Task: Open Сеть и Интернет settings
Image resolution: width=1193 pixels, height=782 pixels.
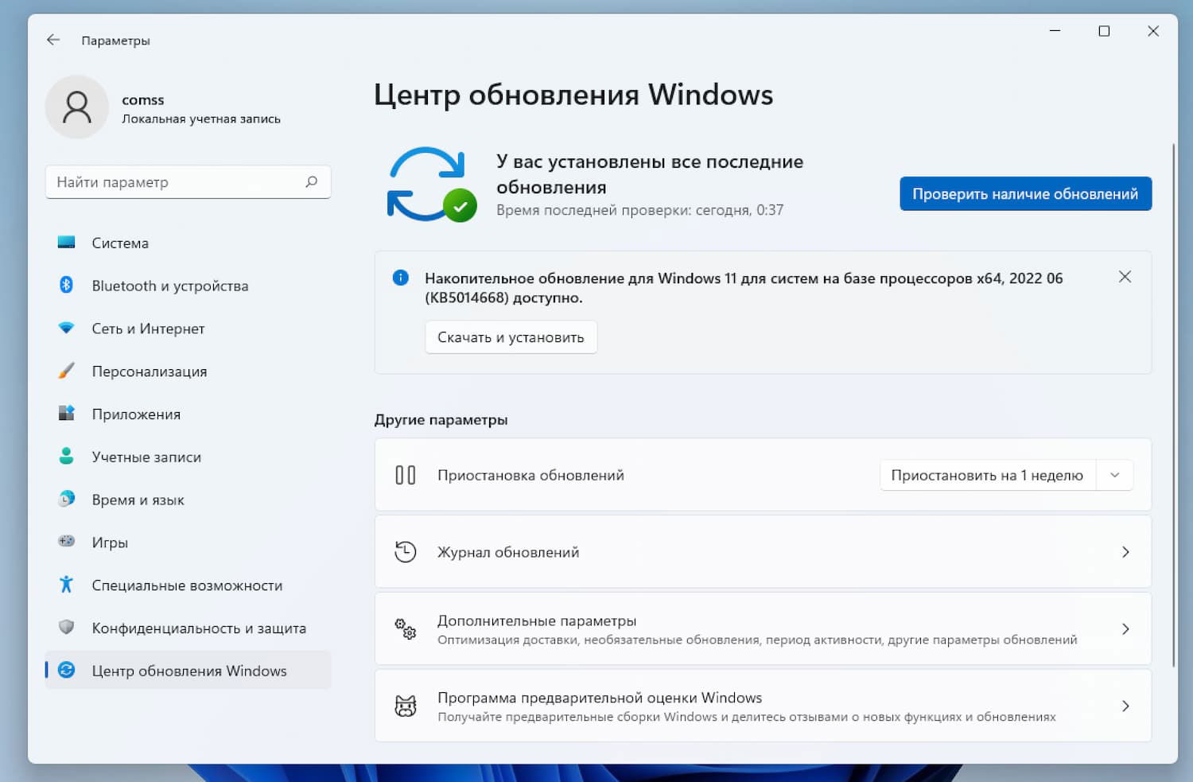Action: (188, 329)
